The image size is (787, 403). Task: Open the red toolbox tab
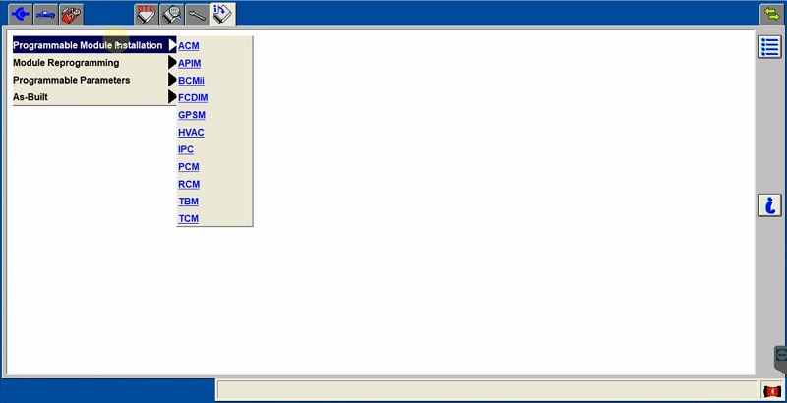tap(72, 14)
